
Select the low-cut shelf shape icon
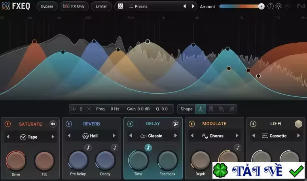(x=231, y=109)
